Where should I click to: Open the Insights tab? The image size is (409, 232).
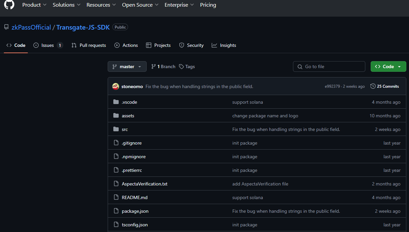tap(224, 45)
